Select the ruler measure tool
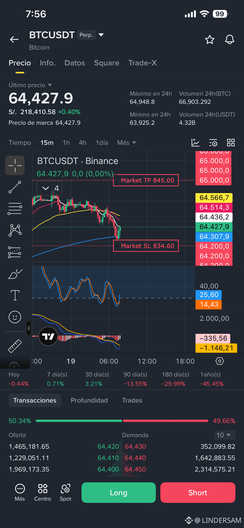244x528 pixels. tap(15, 346)
